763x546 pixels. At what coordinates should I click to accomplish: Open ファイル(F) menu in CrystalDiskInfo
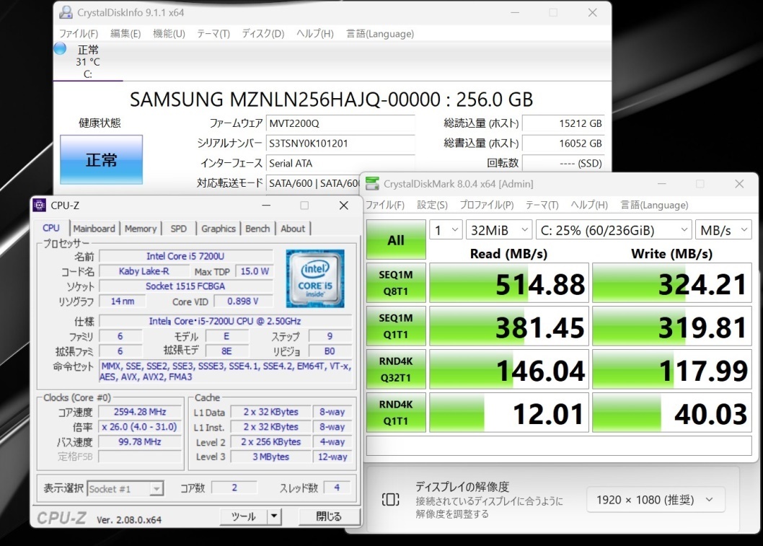[x=79, y=34]
